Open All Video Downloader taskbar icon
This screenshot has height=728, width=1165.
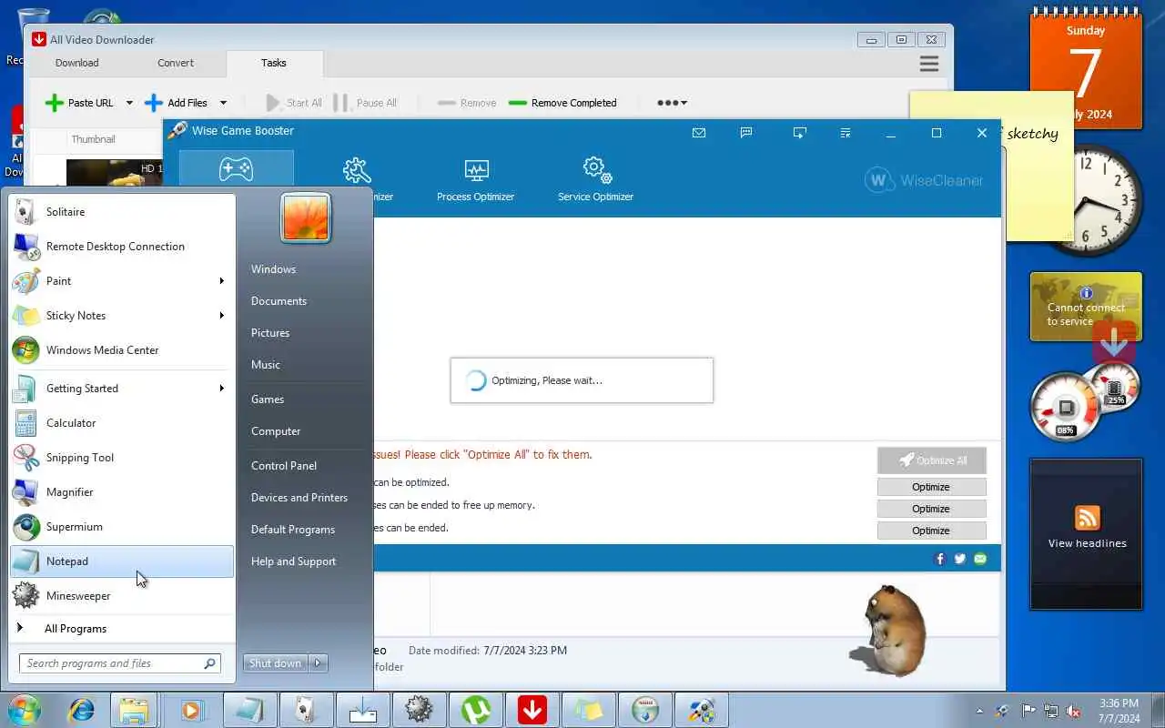[532, 710]
